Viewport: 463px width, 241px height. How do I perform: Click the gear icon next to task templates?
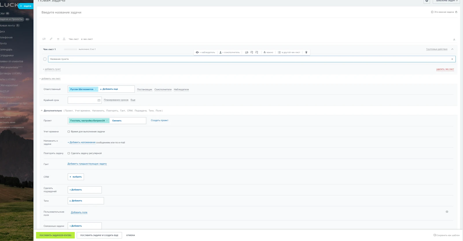click(x=427, y=1)
